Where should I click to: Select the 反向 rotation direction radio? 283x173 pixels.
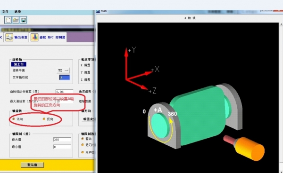[x=44, y=119]
